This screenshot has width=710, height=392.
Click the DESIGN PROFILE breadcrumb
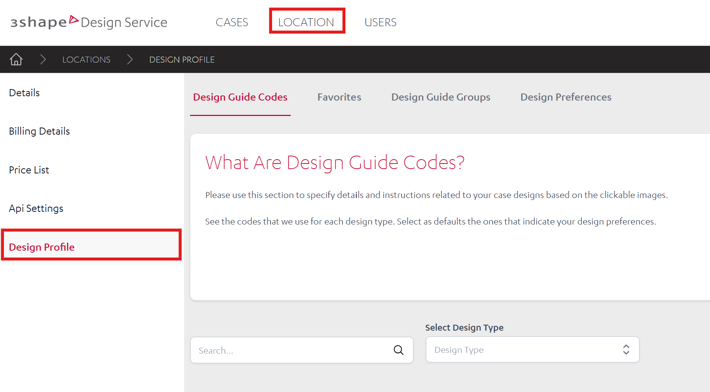[x=182, y=60]
